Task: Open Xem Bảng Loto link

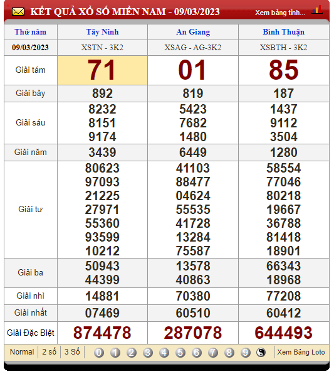Action: (301, 352)
